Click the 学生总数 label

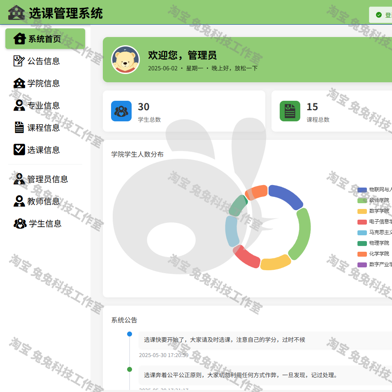click(149, 120)
